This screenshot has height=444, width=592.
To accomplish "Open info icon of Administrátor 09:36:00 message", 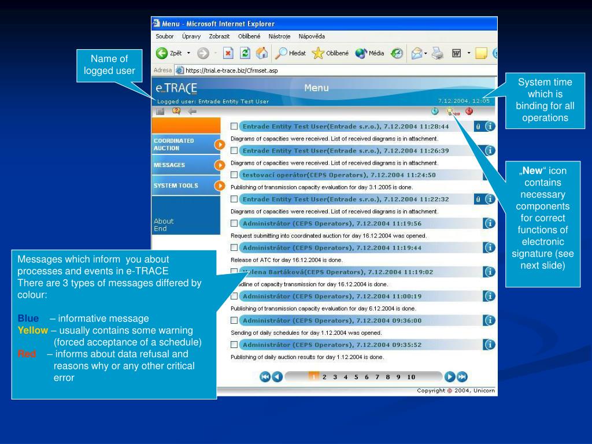I will pos(489,320).
